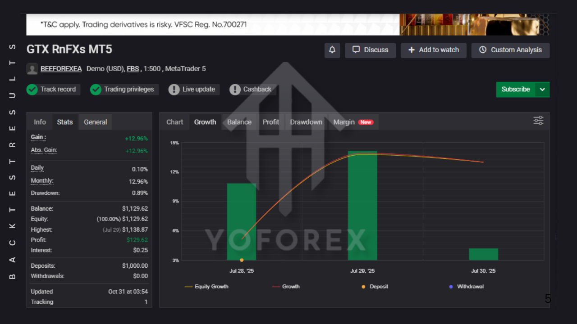Viewport: 577px width, 324px height.
Task: Switch to the Stats tab
Action: [x=65, y=122]
